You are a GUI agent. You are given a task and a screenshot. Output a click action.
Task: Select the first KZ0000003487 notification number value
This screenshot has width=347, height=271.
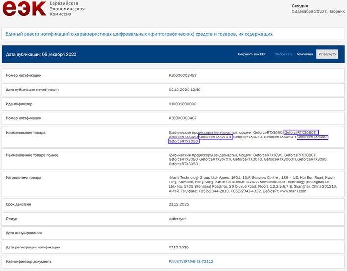tap(182, 75)
